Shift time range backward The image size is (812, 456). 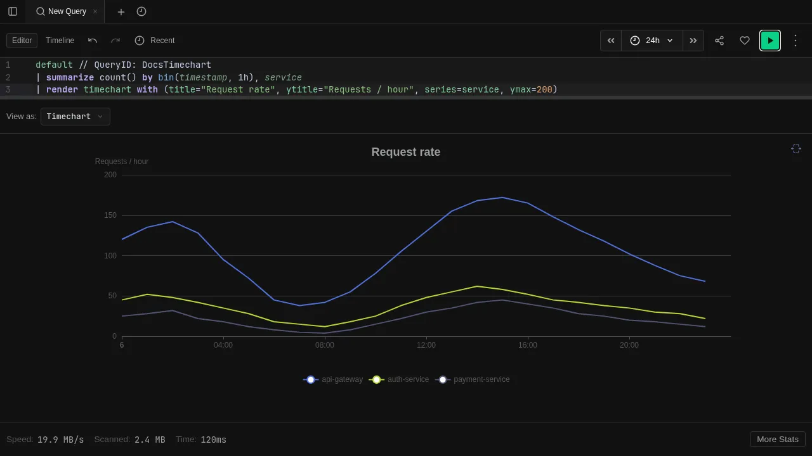[611, 41]
